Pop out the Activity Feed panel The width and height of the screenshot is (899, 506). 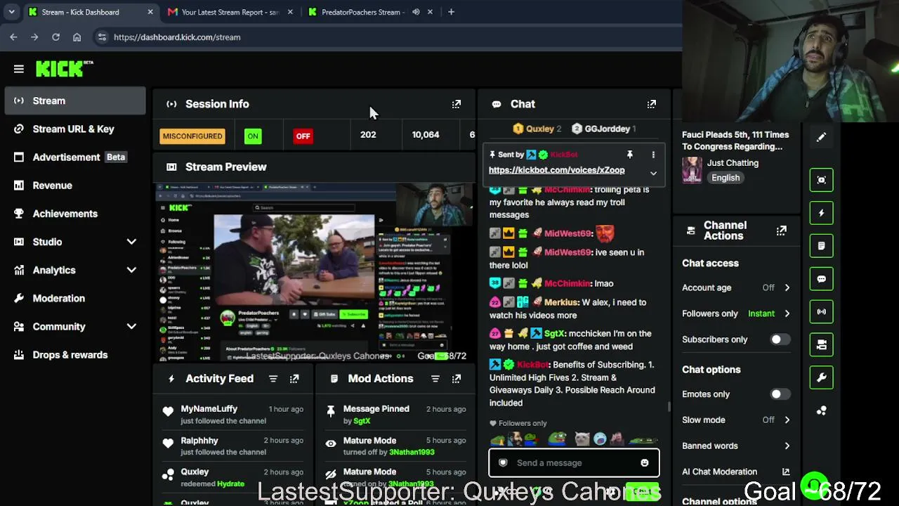point(294,379)
